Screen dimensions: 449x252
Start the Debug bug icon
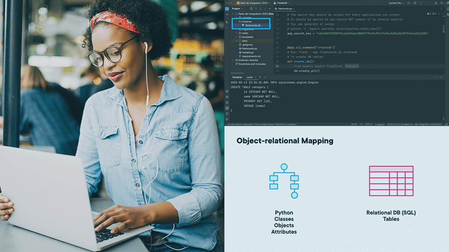click(415, 3)
